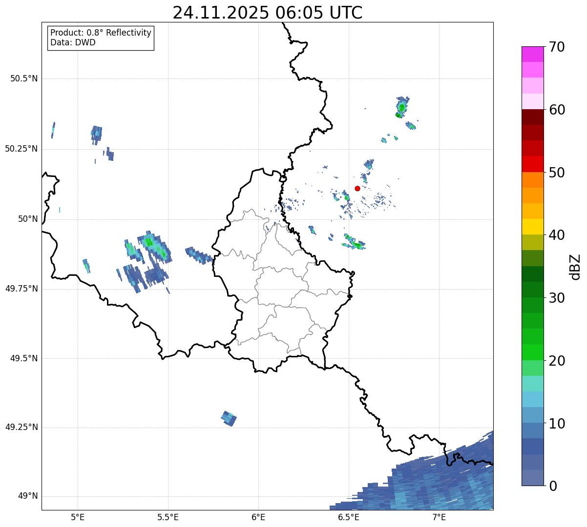Click the "50.5°N" latitude label
This screenshot has height=527, width=587.
point(24,78)
